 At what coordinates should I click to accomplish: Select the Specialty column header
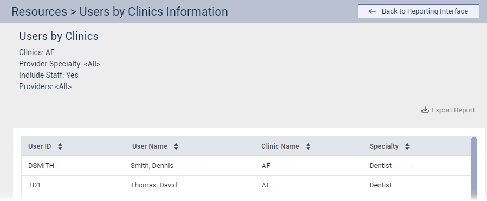(x=384, y=146)
